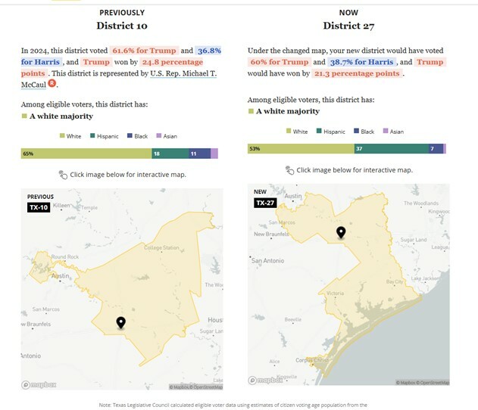The height and width of the screenshot is (410, 478).
Task: Click the Mapbox logo on TX-27 map
Action: tap(265, 380)
